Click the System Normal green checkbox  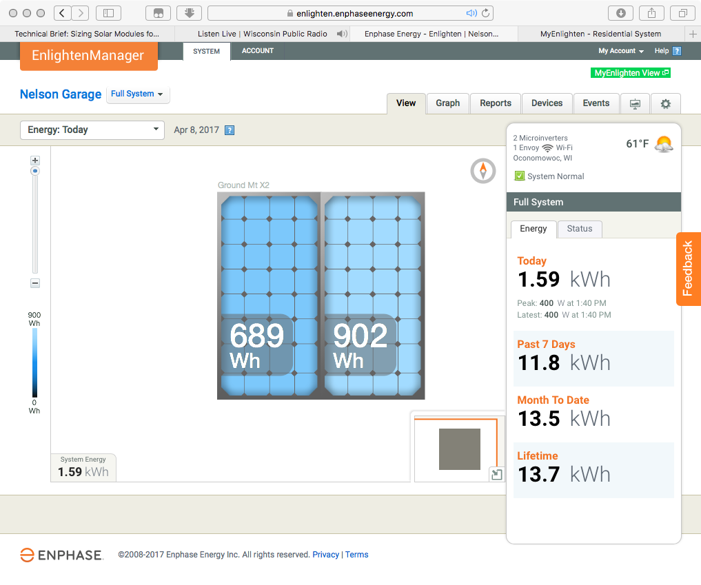pos(520,176)
